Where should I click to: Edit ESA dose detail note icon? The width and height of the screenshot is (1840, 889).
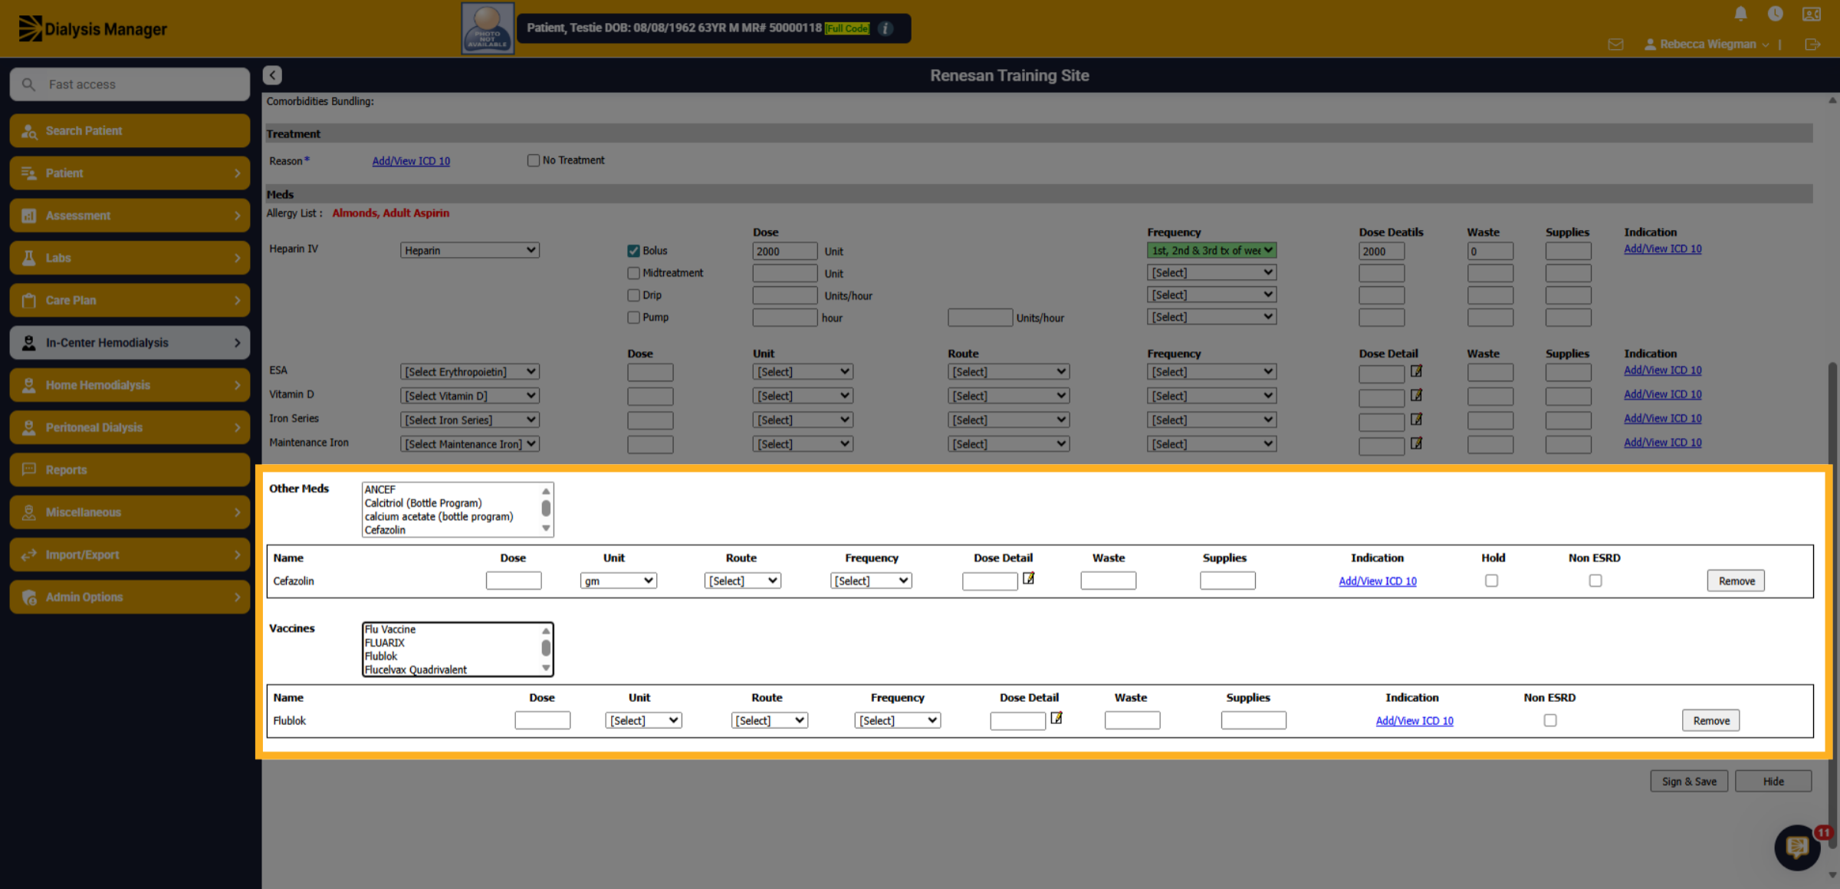pyautogui.click(x=1416, y=371)
